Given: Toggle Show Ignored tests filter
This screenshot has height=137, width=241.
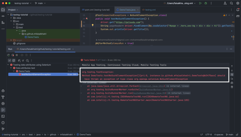Looking at the screenshot, I should coord(14,61).
